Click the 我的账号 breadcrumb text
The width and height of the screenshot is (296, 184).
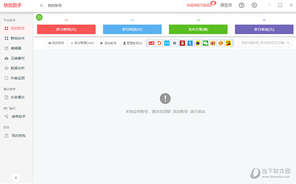55,5
